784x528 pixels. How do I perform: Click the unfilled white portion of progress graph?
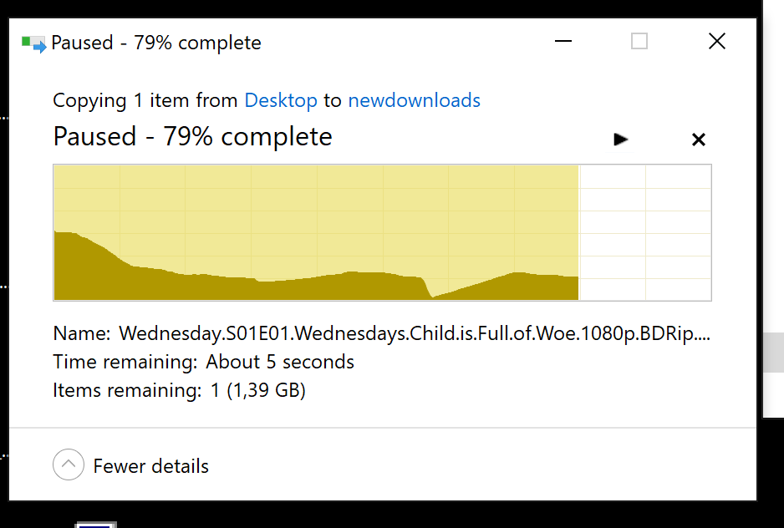[644, 232]
